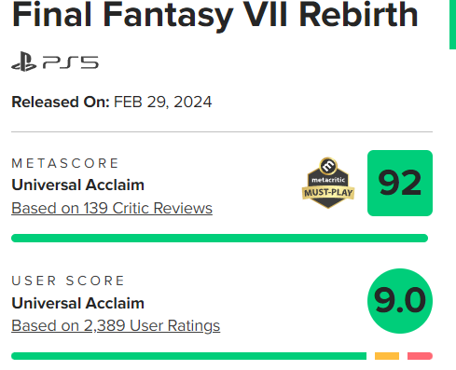
Task: Click the Metacritic Must-Play badge
Action: 328,183
